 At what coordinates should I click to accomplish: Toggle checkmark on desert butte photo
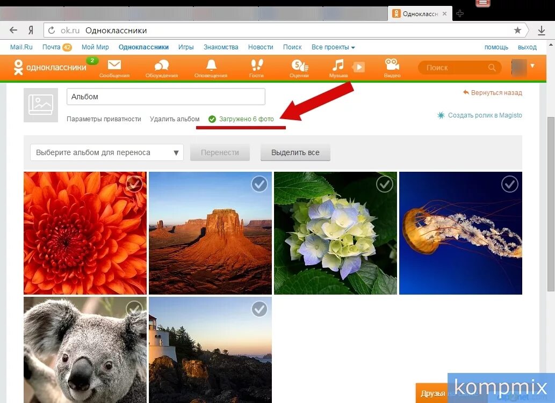(x=260, y=184)
